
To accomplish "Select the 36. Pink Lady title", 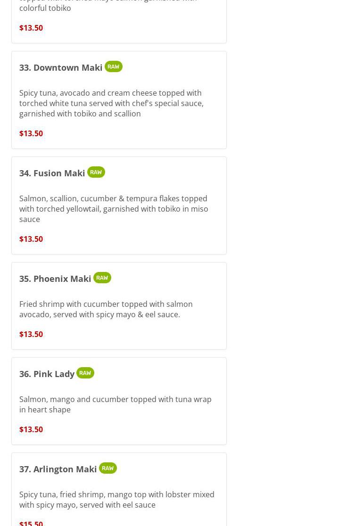I will [x=47, y=374].
